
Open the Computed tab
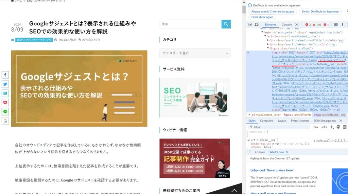[266, 121]
